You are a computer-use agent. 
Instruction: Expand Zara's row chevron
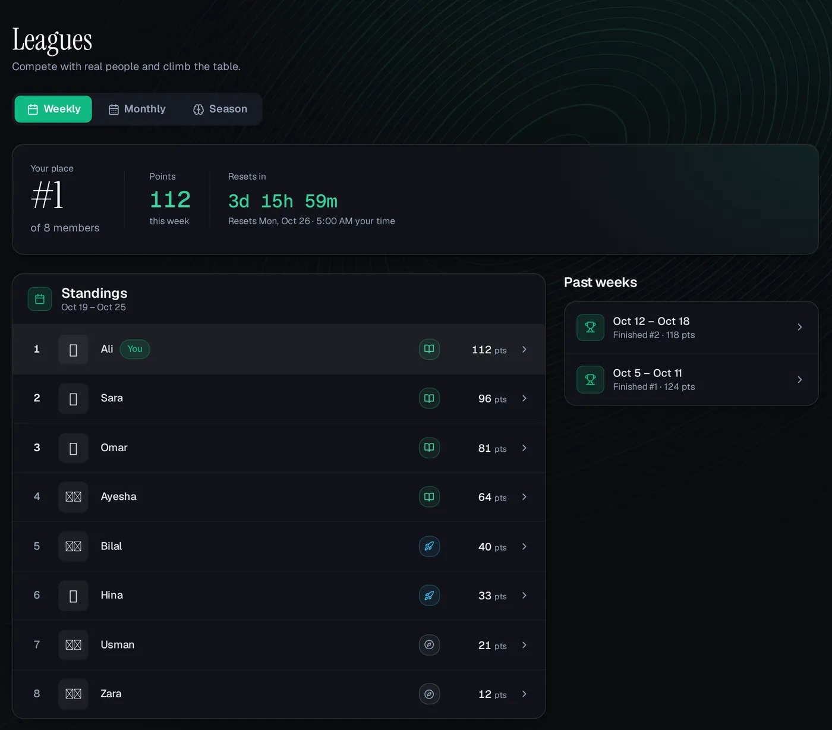[x=524, y=694]
